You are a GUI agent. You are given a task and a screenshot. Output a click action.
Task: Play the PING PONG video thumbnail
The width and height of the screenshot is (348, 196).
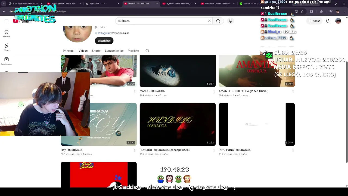click(257, 124)
